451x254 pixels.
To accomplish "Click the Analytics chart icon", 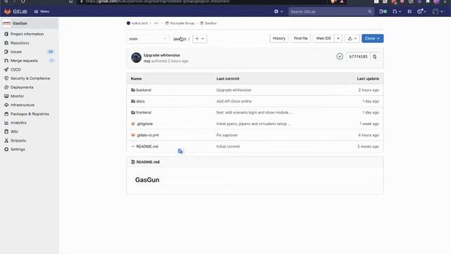I will [x=6, y=123].
